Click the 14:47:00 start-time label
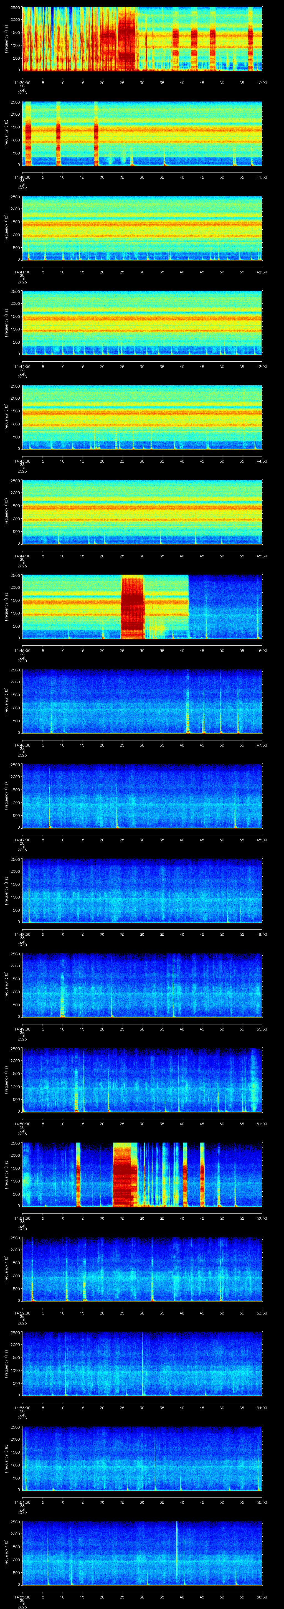 click(x=22, y=839)
